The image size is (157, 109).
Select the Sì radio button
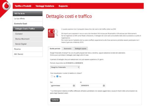(x=52, y=76)
